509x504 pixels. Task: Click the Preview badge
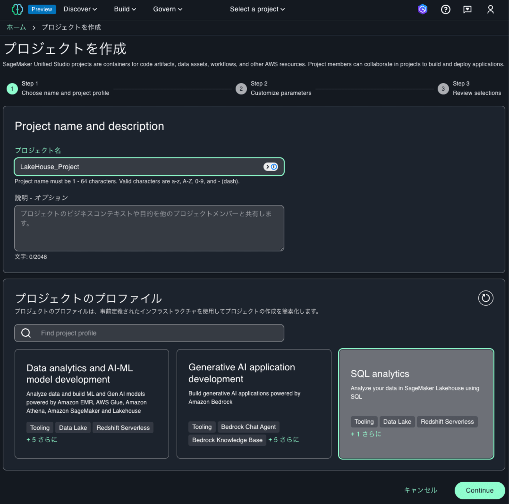(x=42, y=9)
